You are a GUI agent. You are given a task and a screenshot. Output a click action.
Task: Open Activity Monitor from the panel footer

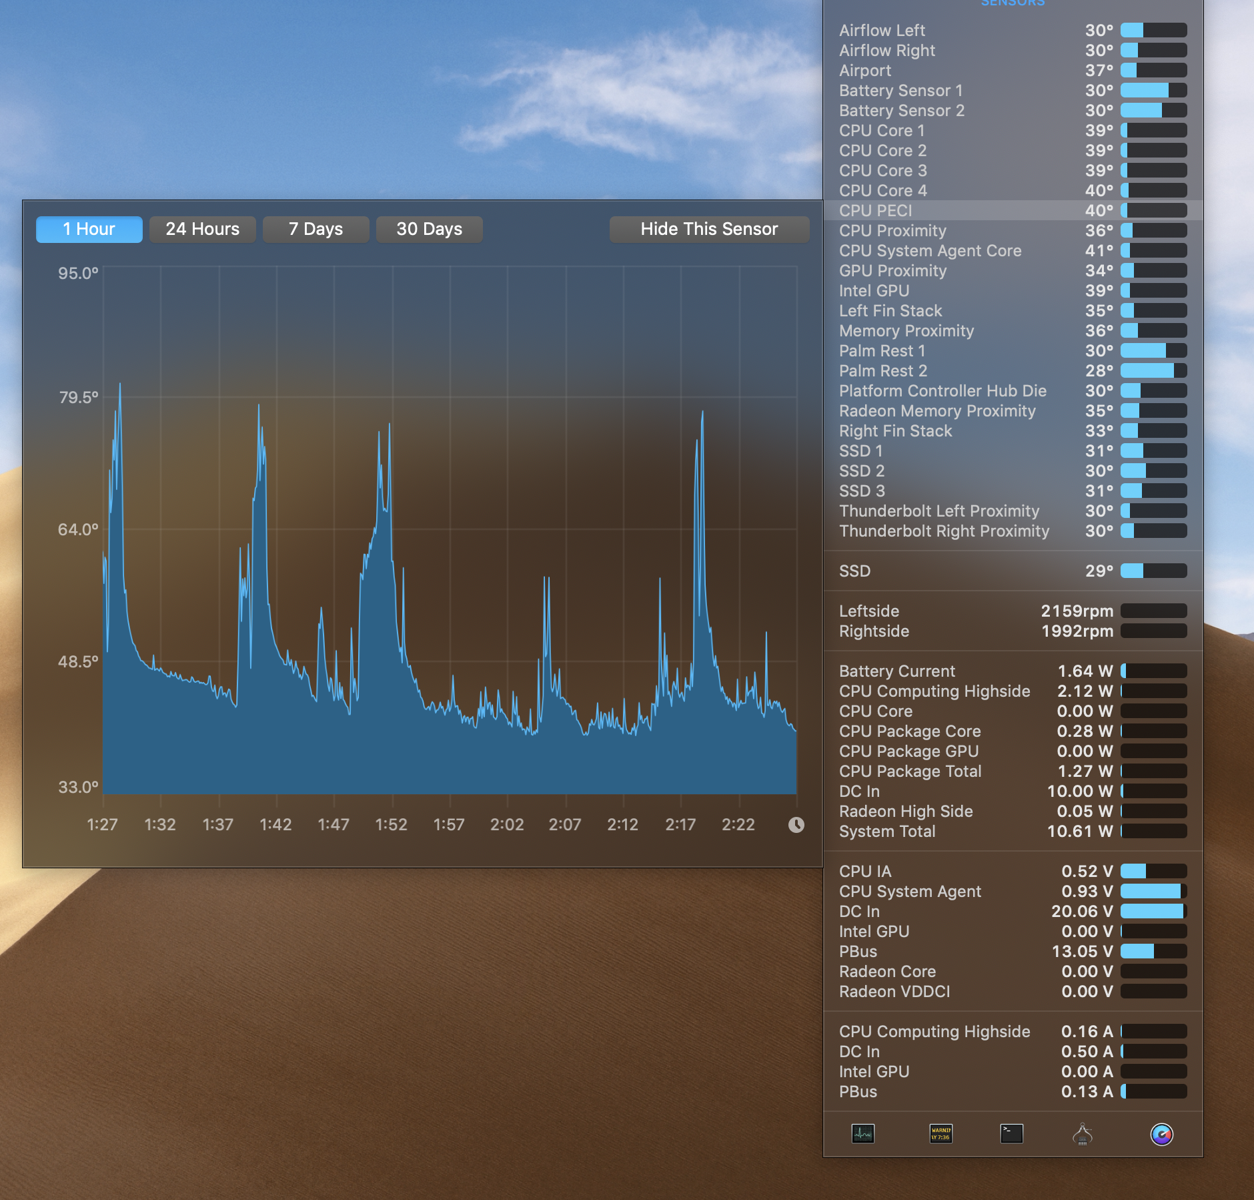click(863, 1133)
